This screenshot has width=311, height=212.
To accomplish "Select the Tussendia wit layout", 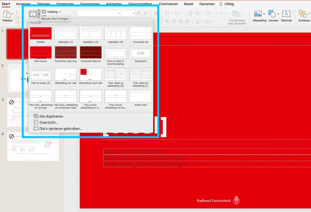I will pos(140,33).
